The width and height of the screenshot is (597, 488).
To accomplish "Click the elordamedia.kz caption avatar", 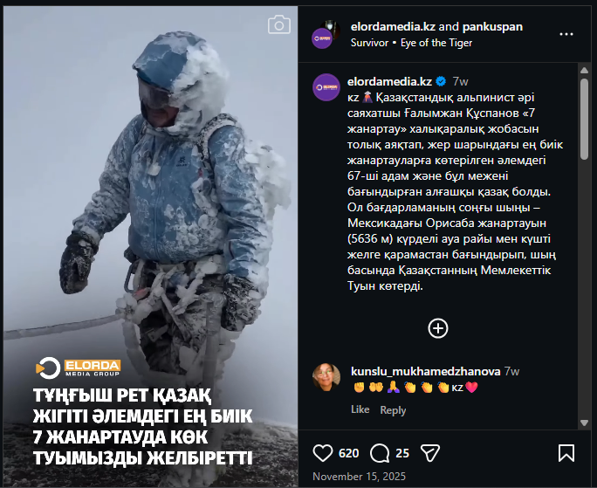I will (326, 87).
